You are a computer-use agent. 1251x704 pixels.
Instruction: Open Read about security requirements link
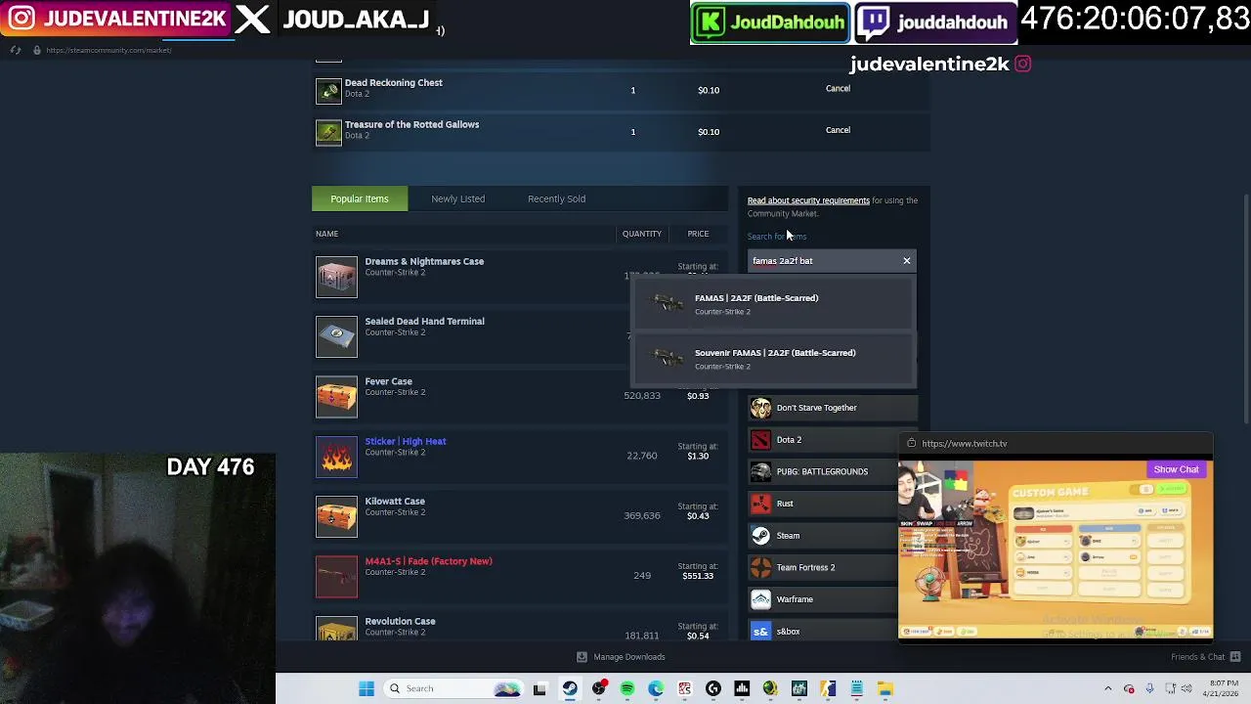808,200
